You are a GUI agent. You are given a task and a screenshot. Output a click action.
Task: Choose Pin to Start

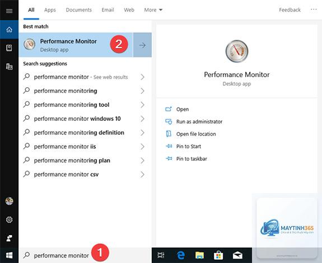point(189,146)
